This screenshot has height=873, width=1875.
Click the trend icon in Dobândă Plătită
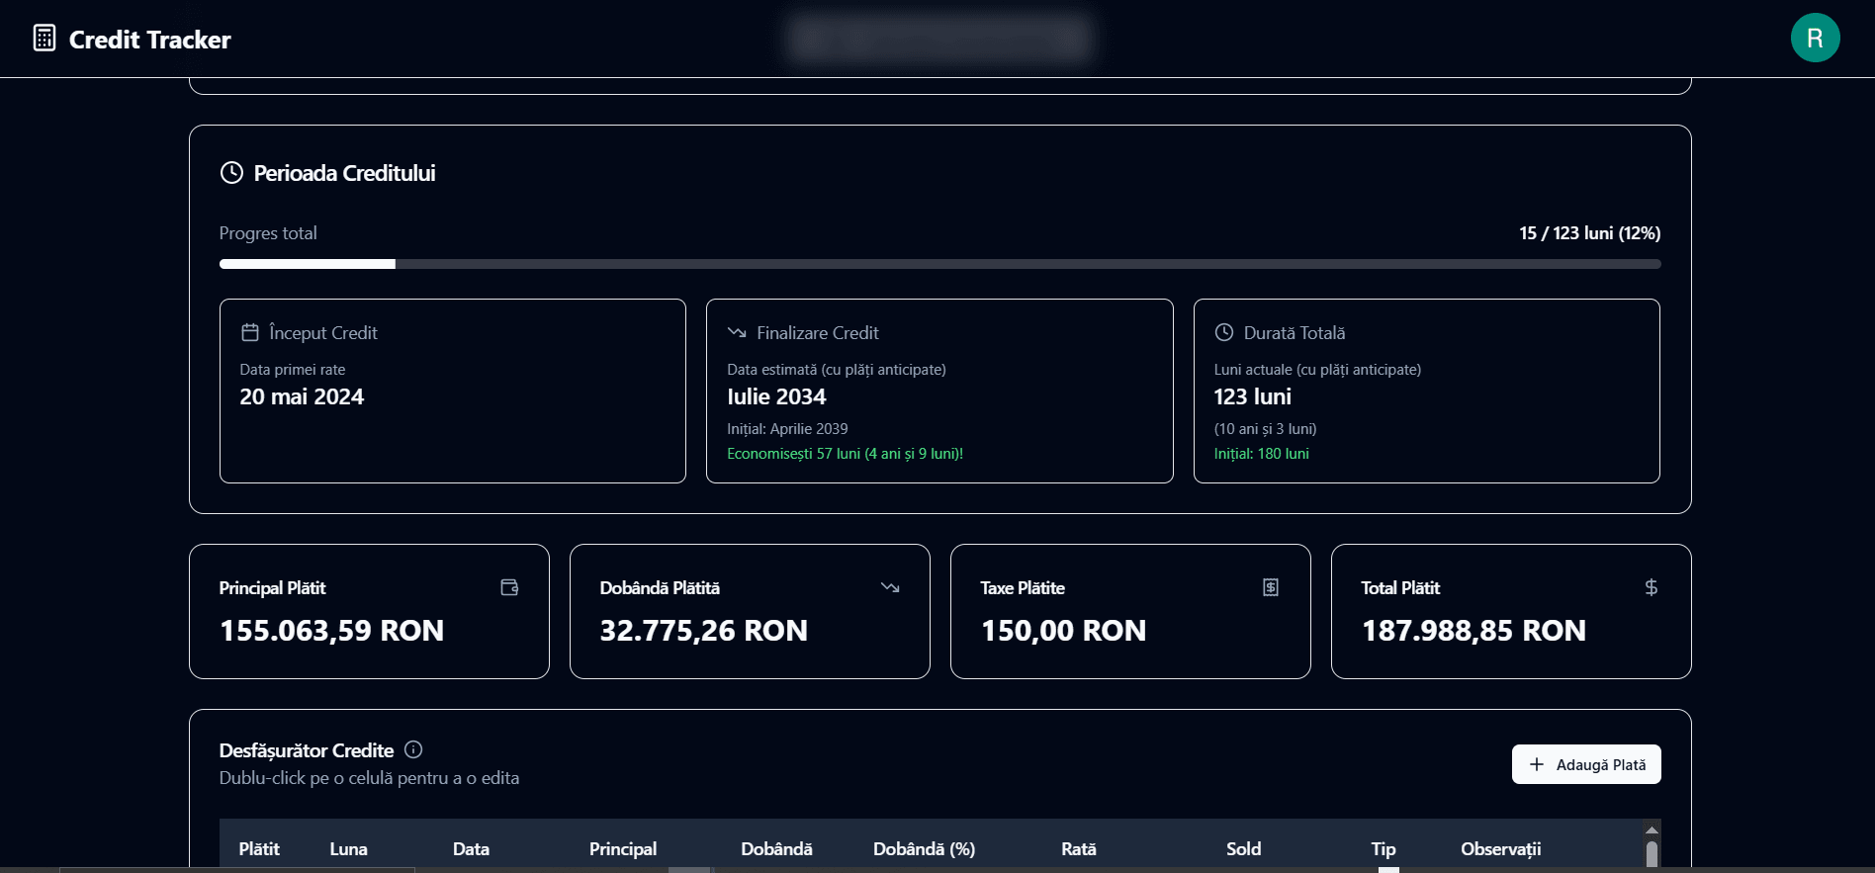coord(890,587)
